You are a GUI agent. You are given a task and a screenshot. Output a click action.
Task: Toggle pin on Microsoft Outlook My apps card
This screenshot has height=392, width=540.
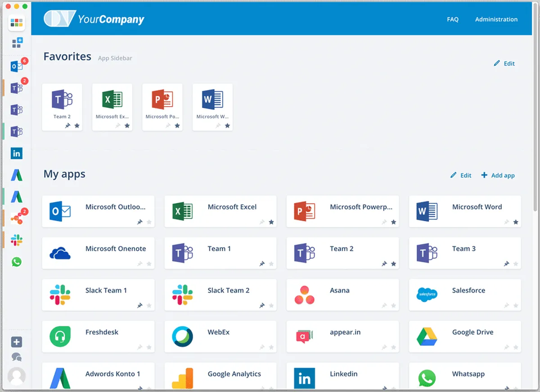[x=140, y=222]
